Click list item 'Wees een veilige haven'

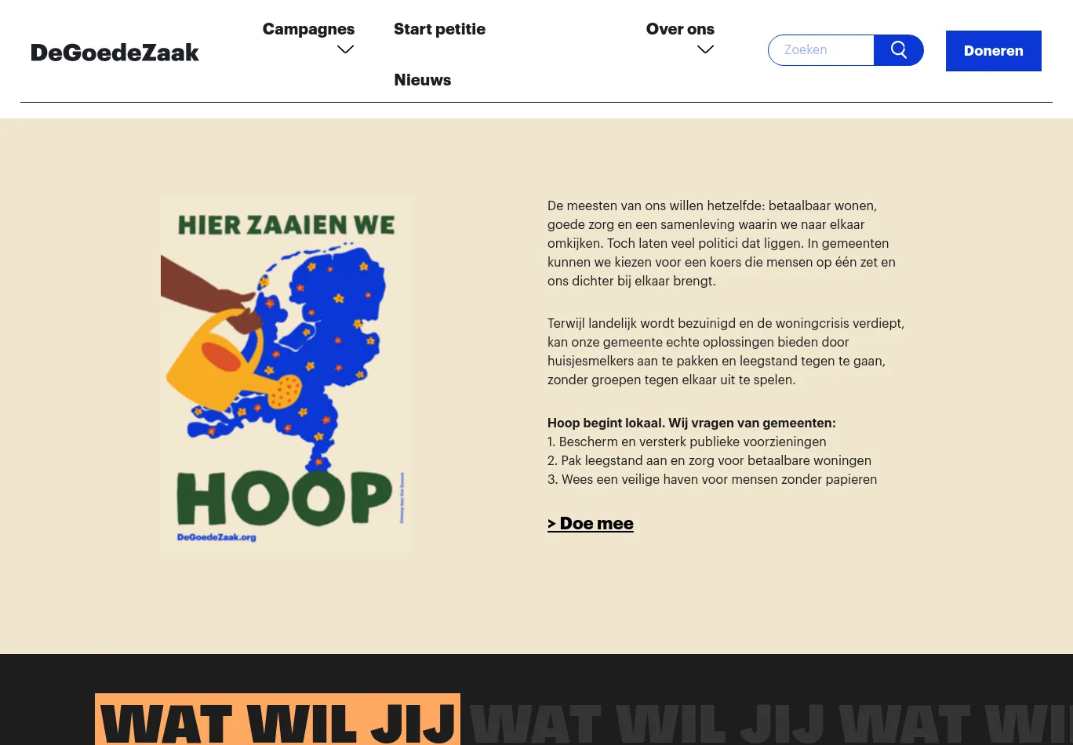(712, 479)
